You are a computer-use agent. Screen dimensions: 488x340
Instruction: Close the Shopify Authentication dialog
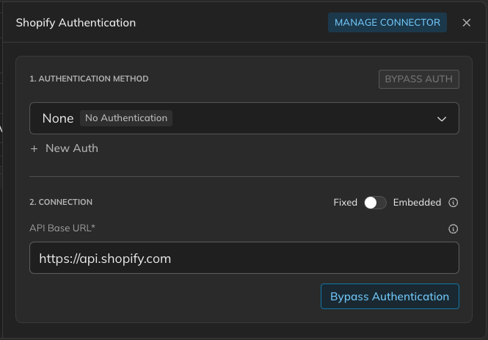(x=466, y=23)
